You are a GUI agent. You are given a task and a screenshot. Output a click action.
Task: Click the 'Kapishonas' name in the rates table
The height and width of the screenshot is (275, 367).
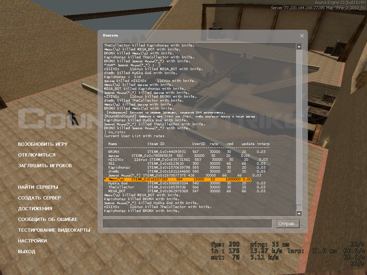119,168
